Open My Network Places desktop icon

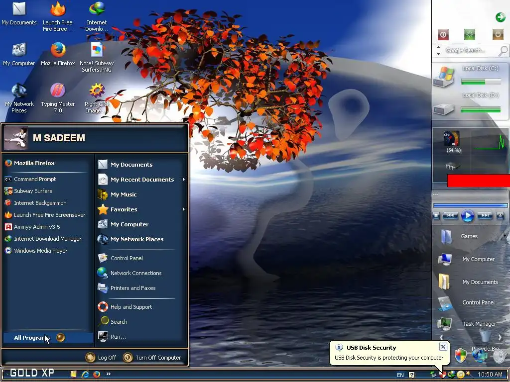(19, 98)
